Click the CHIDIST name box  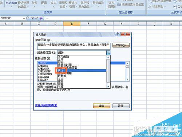(x=12, y=18)
